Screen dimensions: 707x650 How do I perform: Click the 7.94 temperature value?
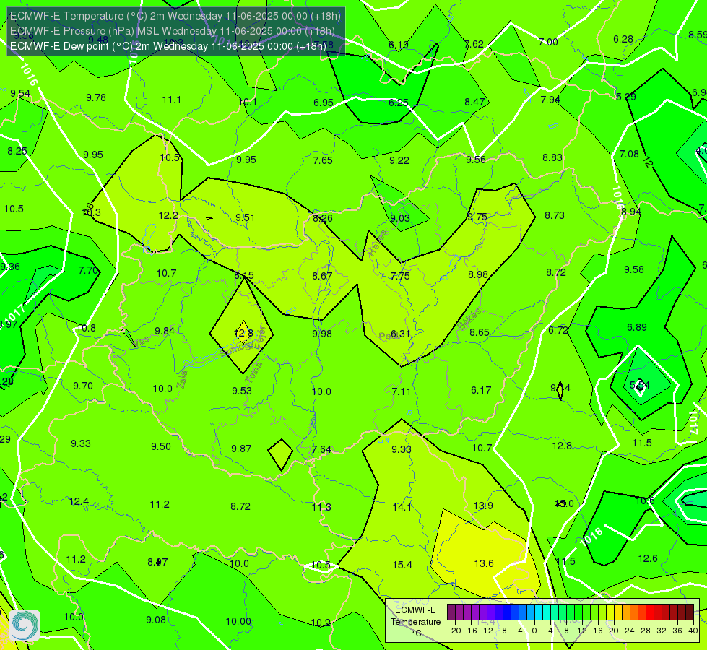click(550, 100)
